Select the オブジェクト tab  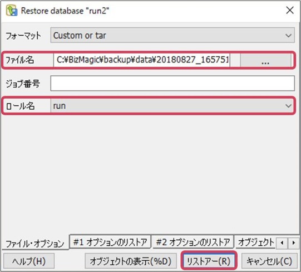pos(255,242)
